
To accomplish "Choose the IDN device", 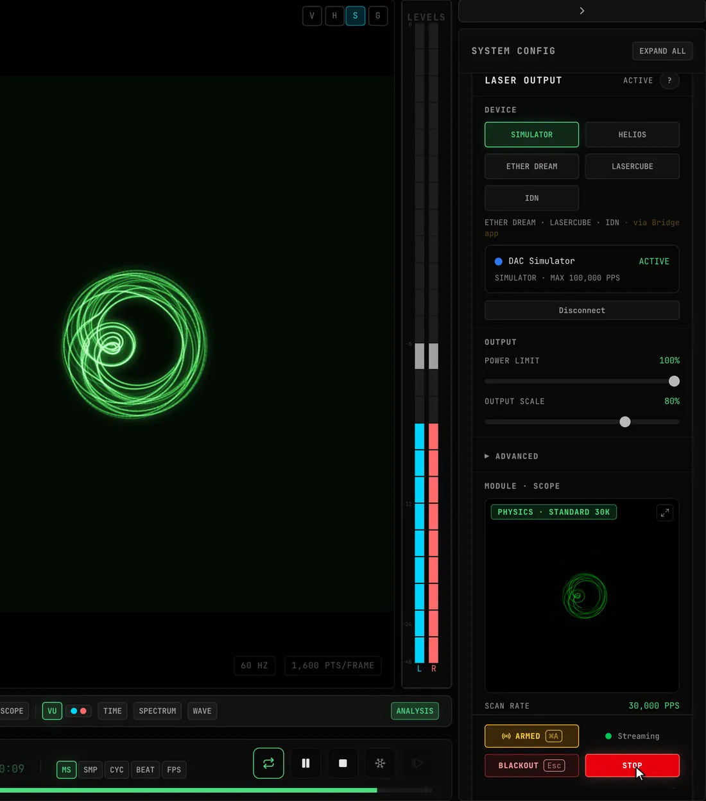I will point(531,198).
